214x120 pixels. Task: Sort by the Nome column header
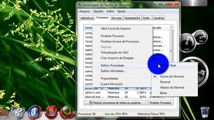coord(88,28)
